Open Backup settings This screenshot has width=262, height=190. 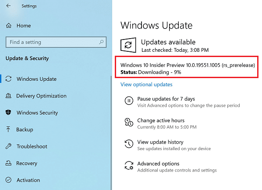pos(25,129)
